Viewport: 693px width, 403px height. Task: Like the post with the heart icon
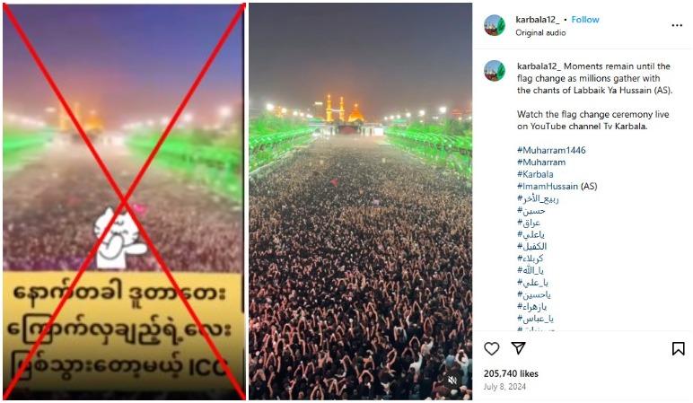pos(491,348)
